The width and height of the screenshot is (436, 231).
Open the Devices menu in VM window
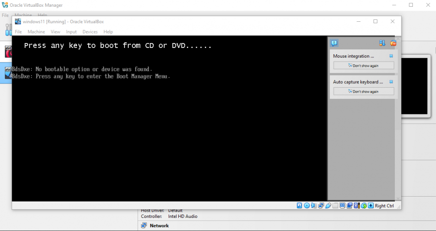90,32
